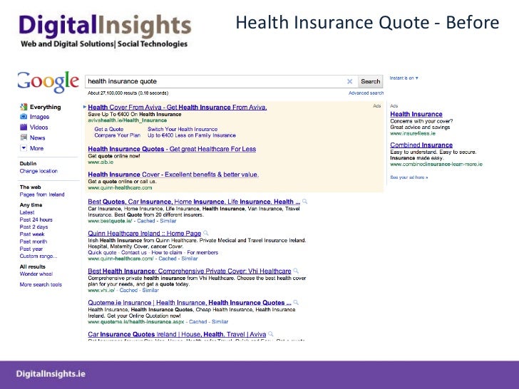
Task: Filter results by Past month
Action: (x=33, y=242)
